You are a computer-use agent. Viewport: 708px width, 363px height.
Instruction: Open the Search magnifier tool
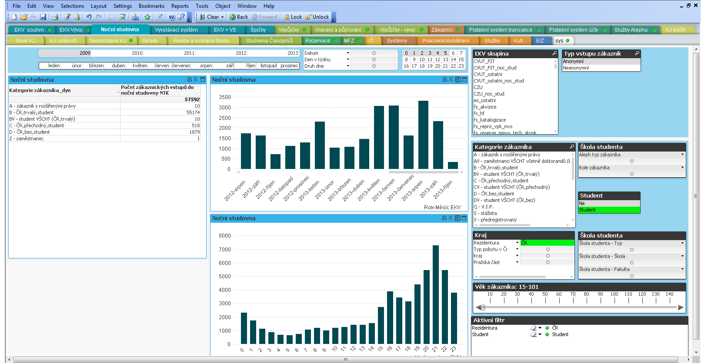[x=111, y=17]
